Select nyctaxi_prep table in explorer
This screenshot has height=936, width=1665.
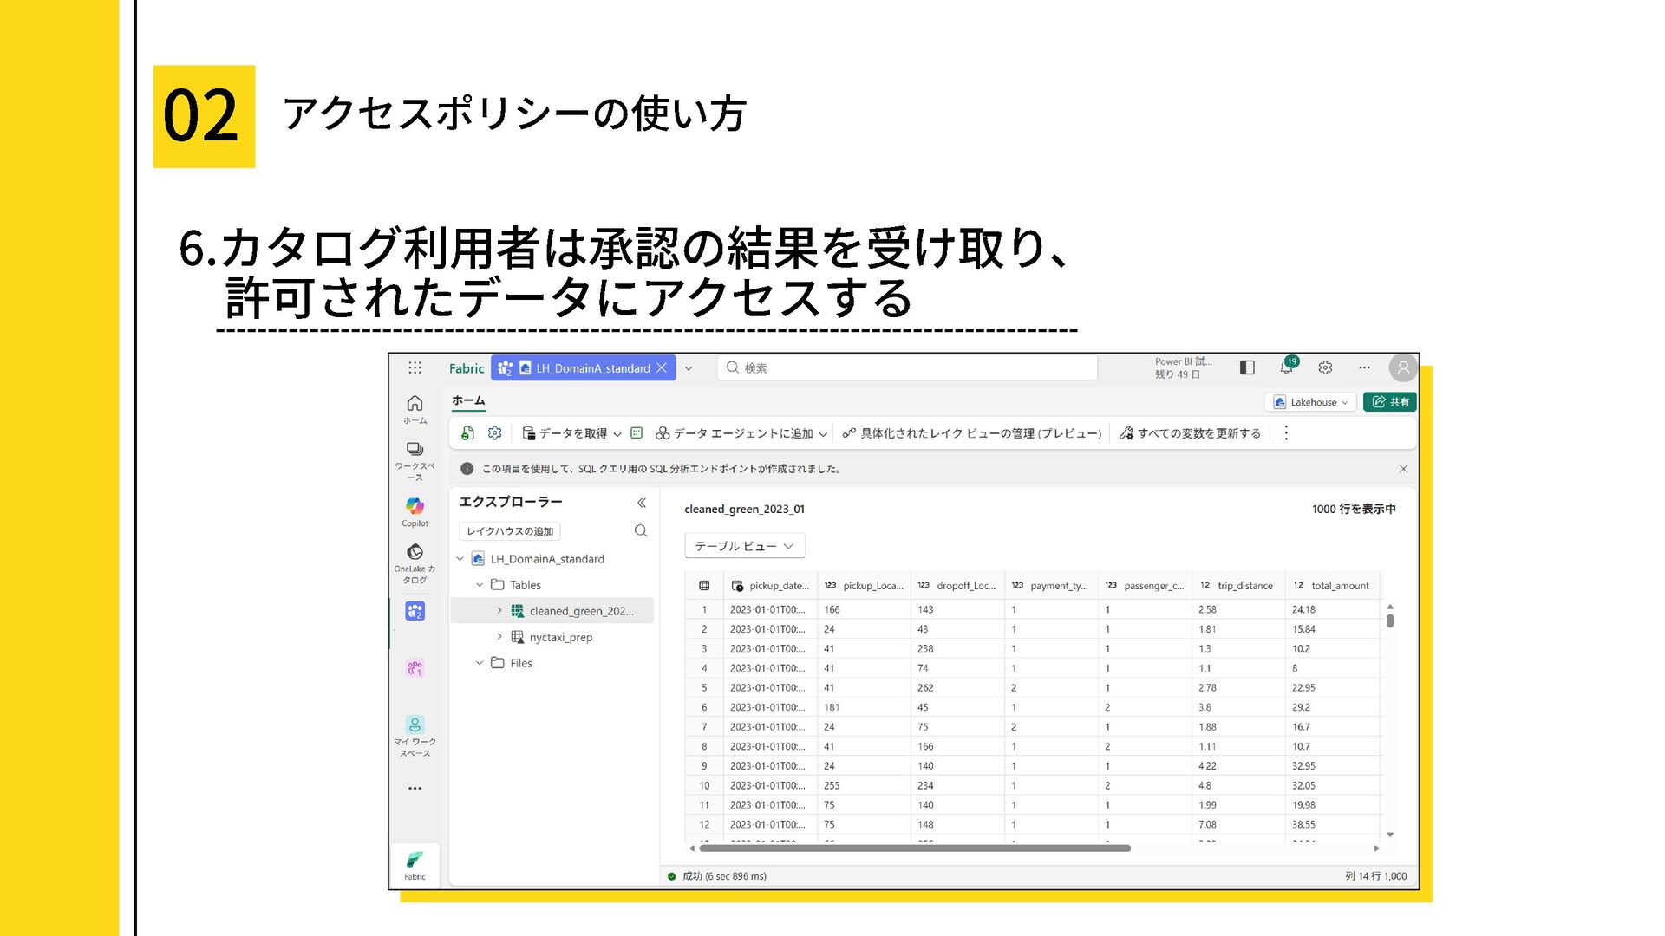coord(560,637)
